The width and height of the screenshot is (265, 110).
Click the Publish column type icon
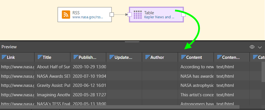point(76,57)
